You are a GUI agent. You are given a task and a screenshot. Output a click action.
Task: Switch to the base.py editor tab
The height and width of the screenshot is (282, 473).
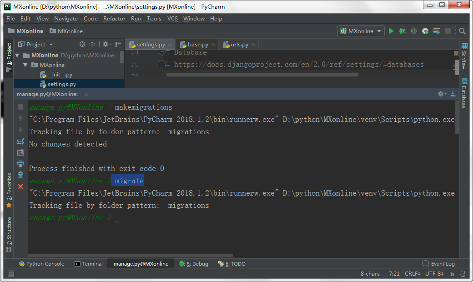[198, 44]
